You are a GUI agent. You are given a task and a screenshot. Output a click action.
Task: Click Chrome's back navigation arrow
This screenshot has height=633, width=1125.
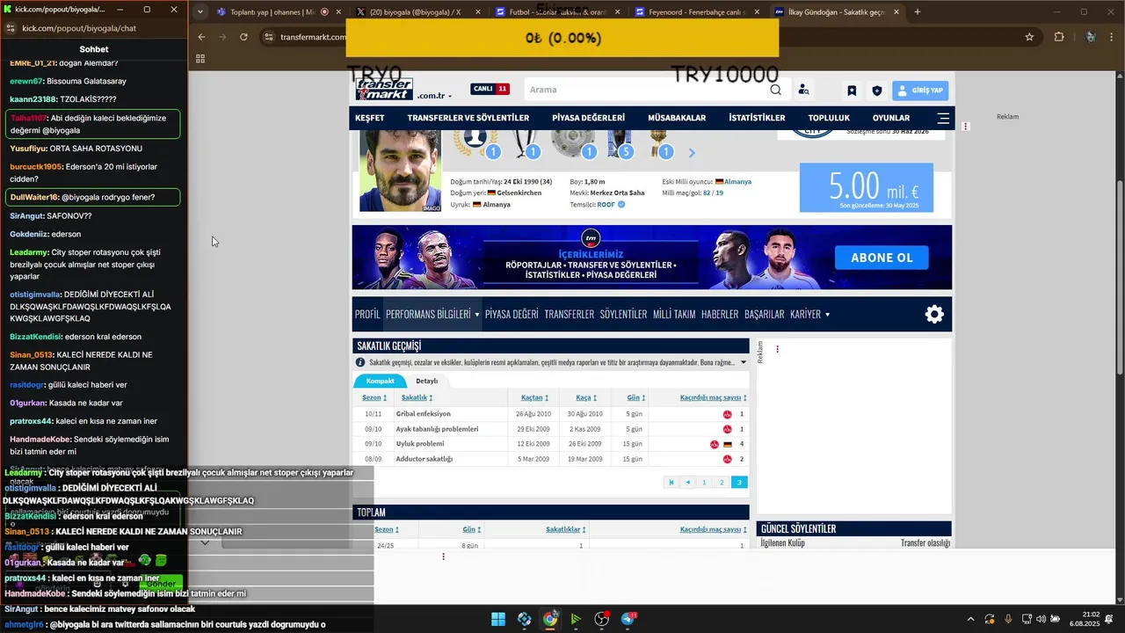coord(201,37)
